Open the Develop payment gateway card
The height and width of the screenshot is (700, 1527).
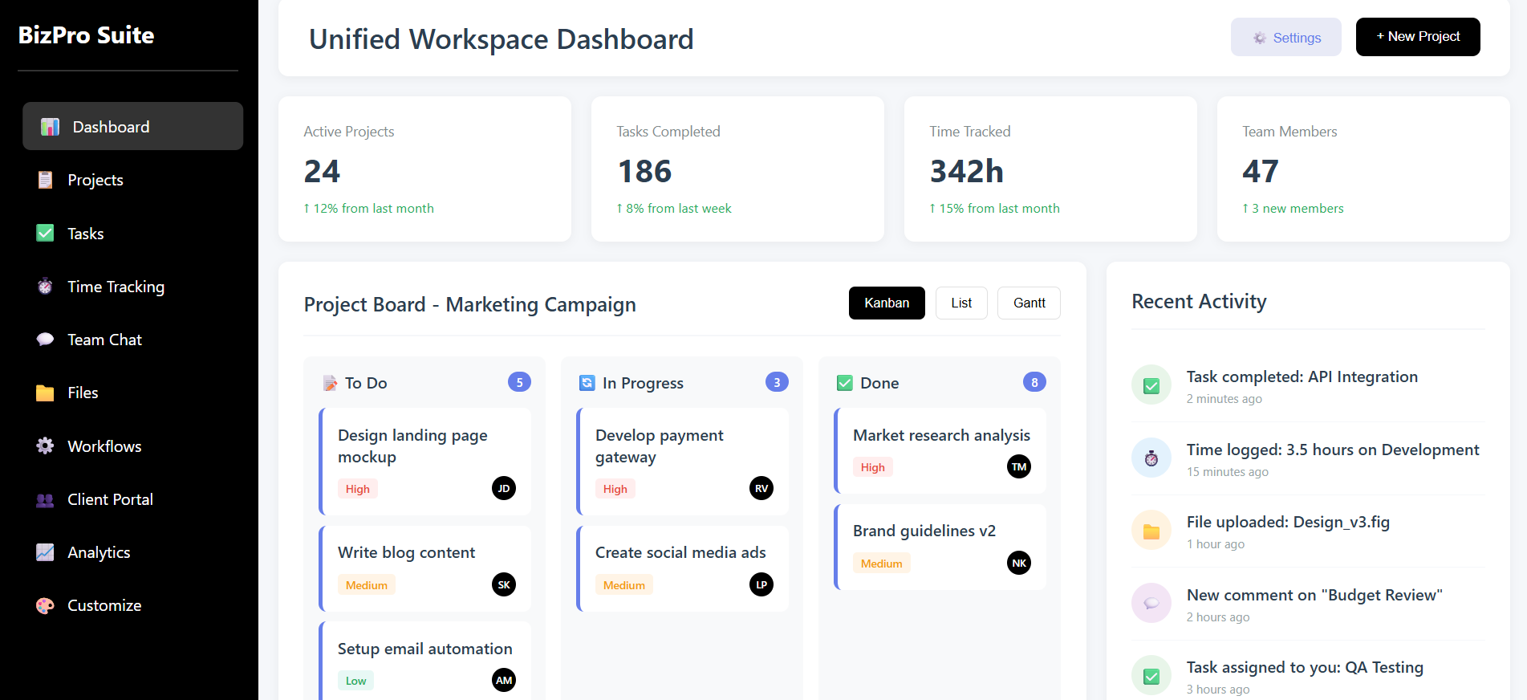click(x=683, y=462)
